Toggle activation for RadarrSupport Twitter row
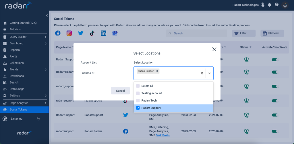The width and height of the screenshot is (294, 144). pyautogui.click(x=275, y=115)
